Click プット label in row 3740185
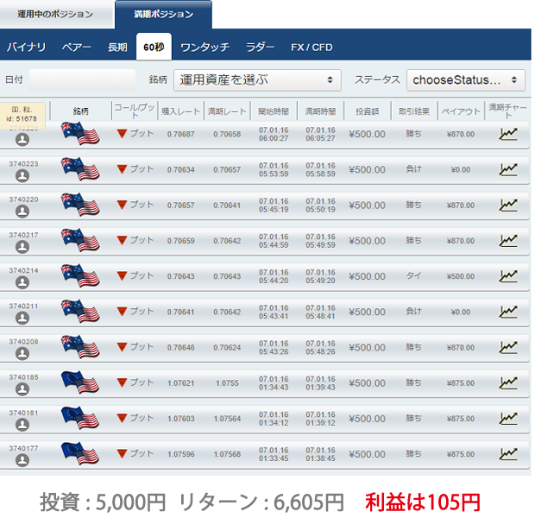 point(142,382)
